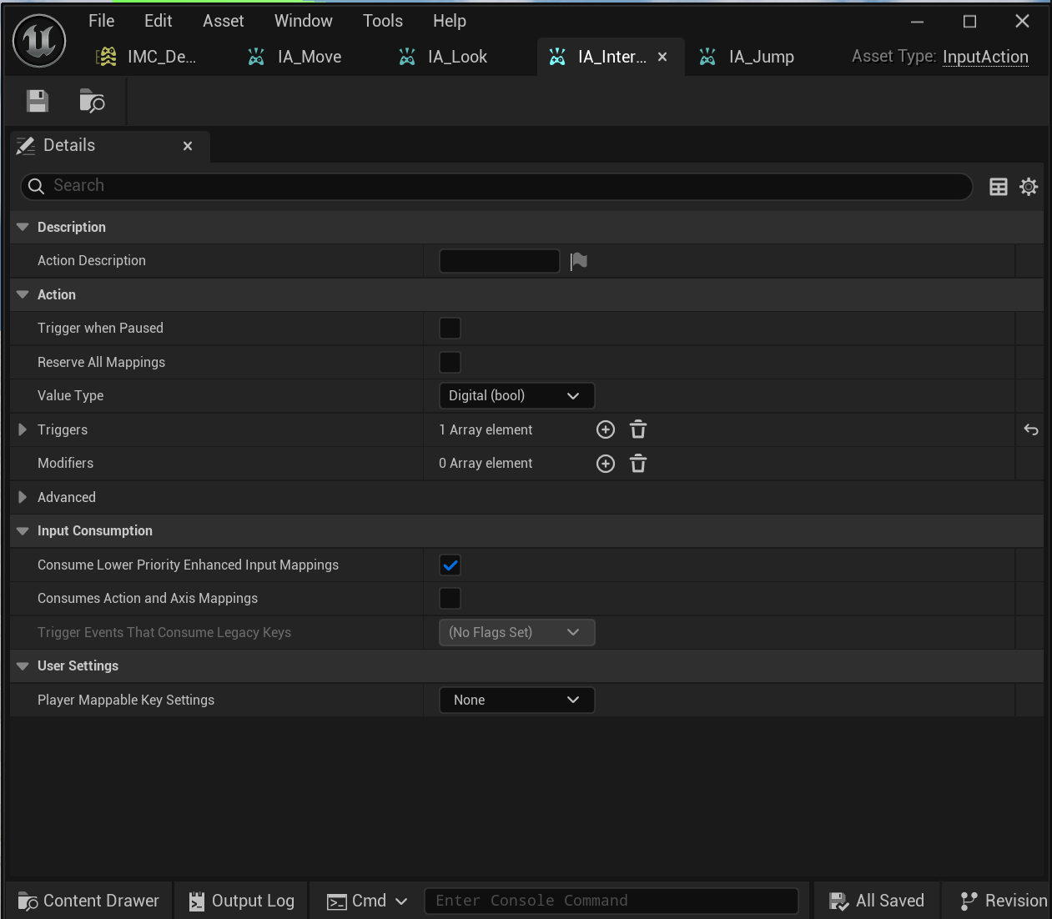Image resolution: width=1052 pixels, height=919 pixels.
Task: Close the IA_Inter... asset tab
Action: (x=662, y=57)
